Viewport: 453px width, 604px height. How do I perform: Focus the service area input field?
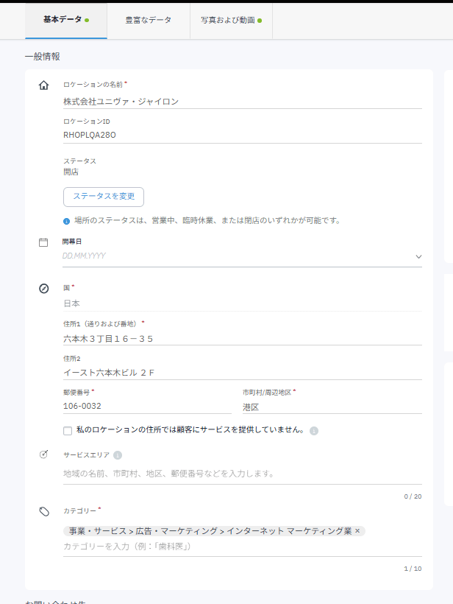[x=242, y=473]
